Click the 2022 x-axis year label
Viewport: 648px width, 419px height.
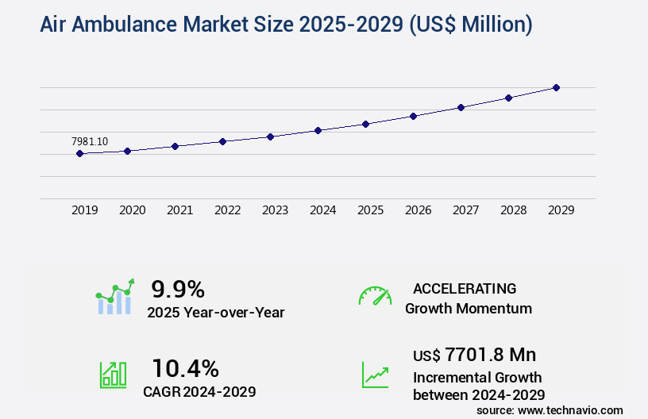227,210
